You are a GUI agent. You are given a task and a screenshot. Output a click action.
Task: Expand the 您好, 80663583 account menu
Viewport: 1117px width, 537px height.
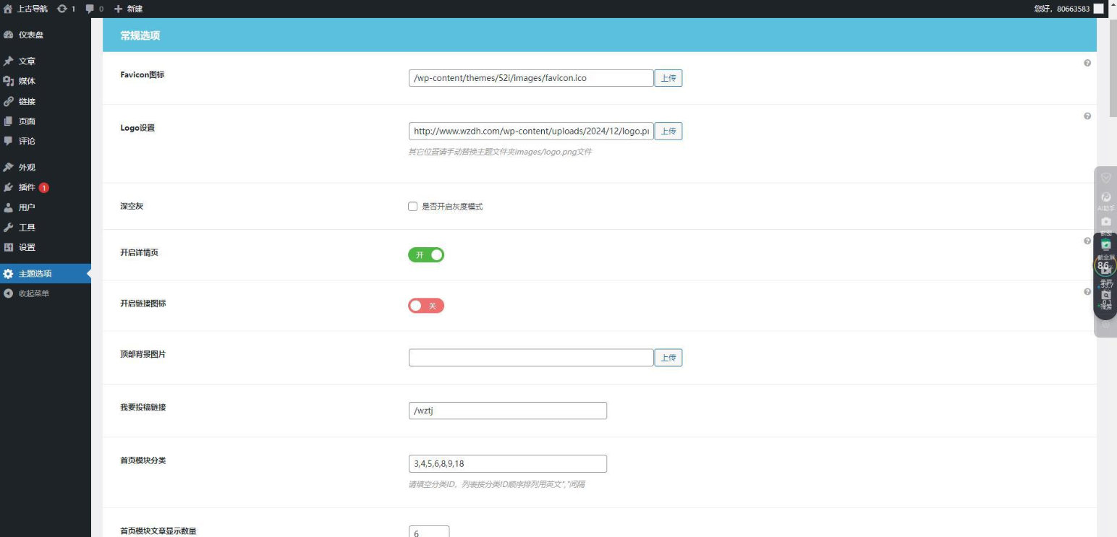[1062, 9]
